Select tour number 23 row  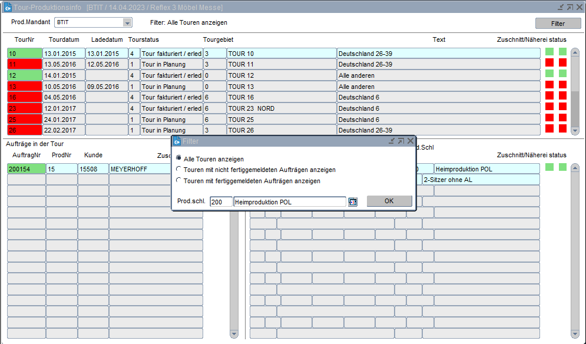coord(24,108)
